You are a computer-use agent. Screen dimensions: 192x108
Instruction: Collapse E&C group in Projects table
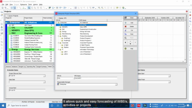pos(8,33)
